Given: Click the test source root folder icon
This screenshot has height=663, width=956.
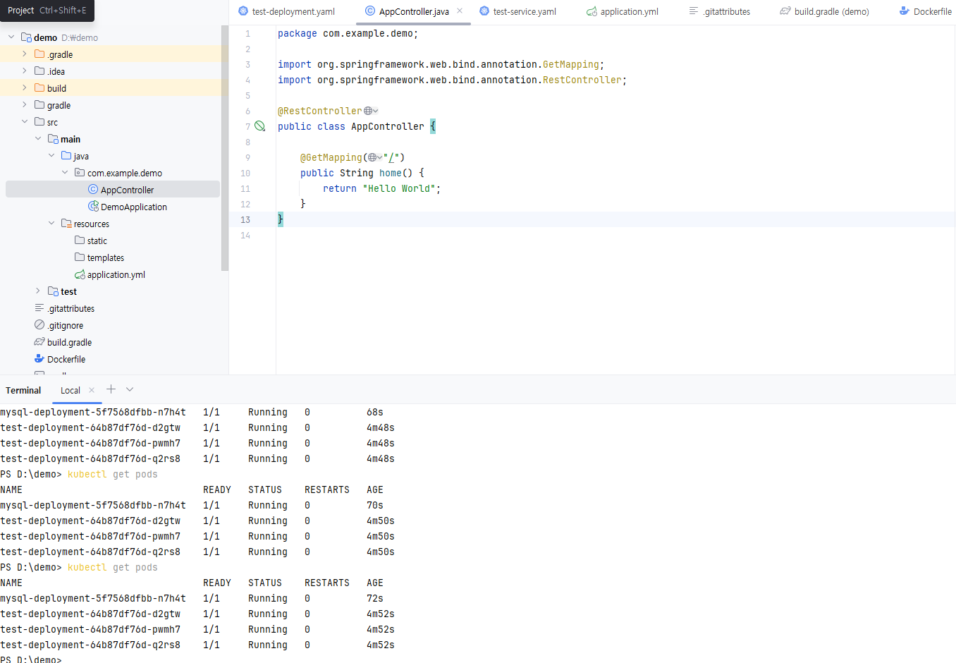Looking at the screenshot, I should pos(53,291).
